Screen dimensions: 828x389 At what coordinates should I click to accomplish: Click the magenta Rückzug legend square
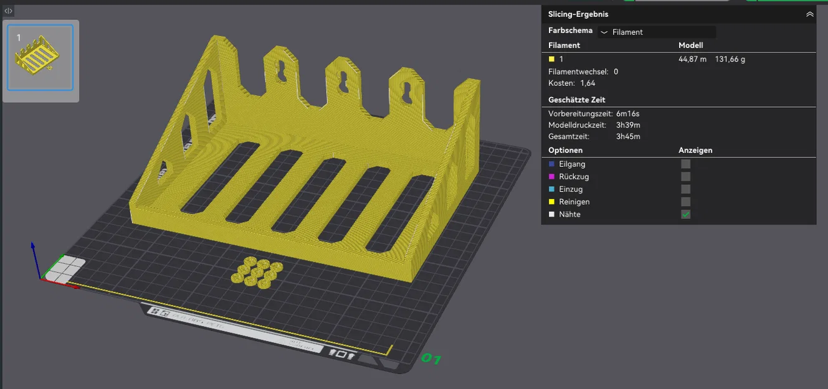point(551,177)
